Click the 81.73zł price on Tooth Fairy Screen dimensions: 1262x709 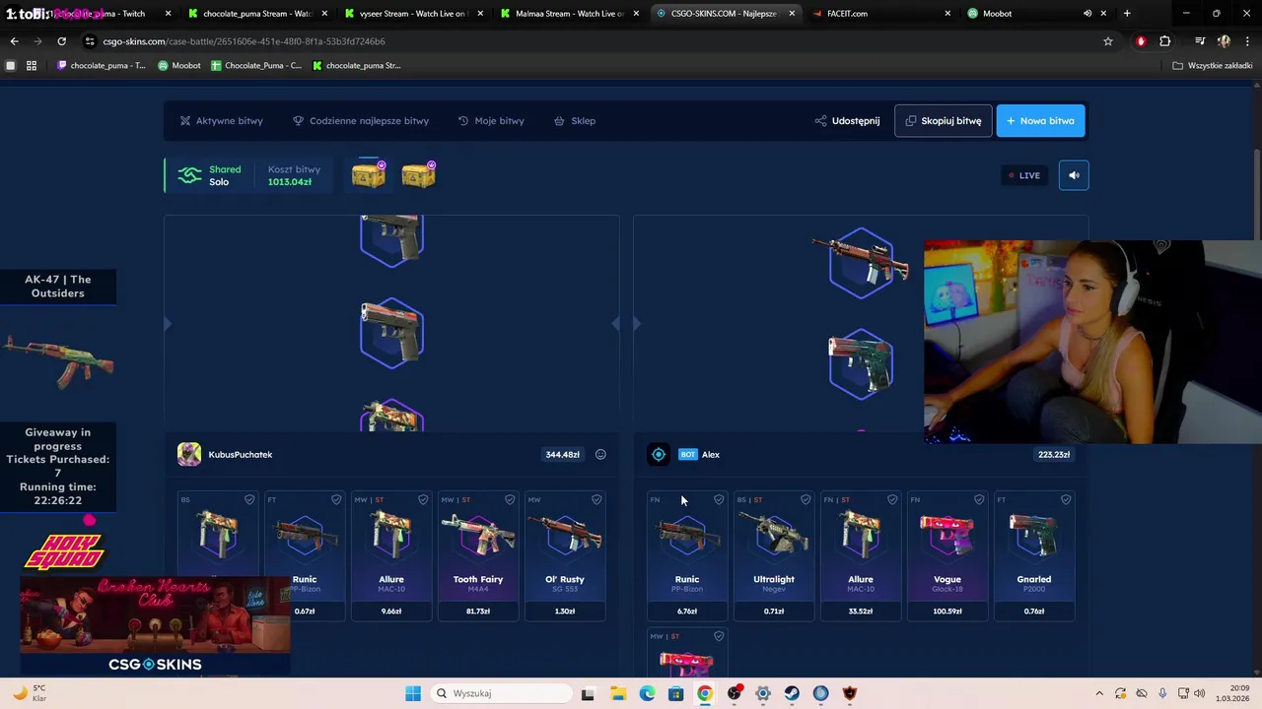coord(478,612)
